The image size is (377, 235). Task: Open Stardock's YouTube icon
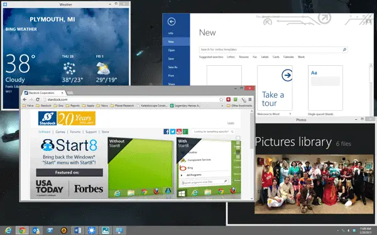tap(179, 132)
